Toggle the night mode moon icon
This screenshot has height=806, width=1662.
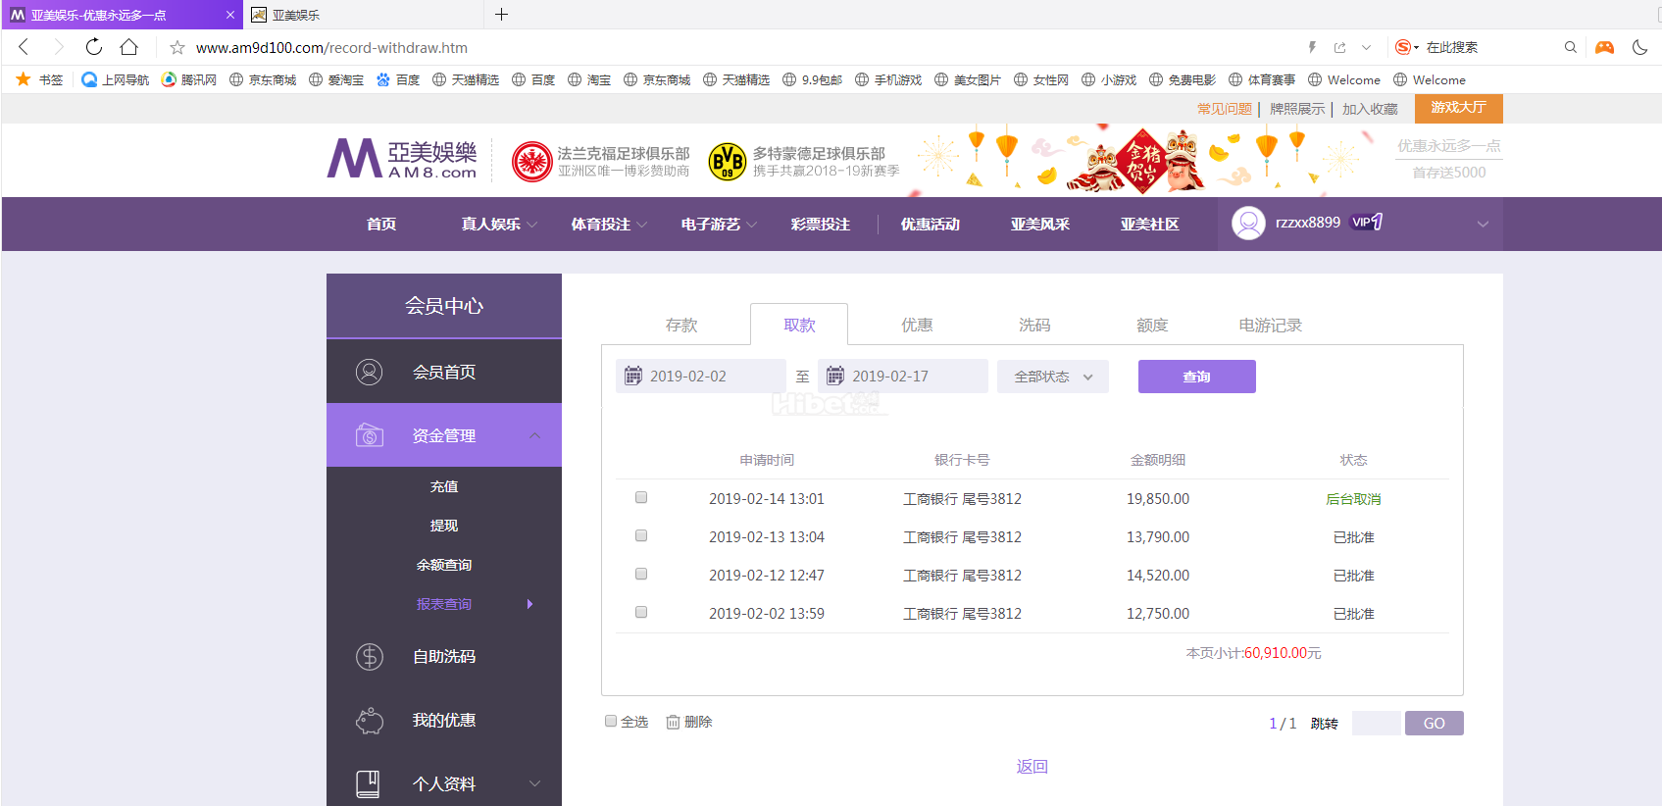click(1639, 47)
